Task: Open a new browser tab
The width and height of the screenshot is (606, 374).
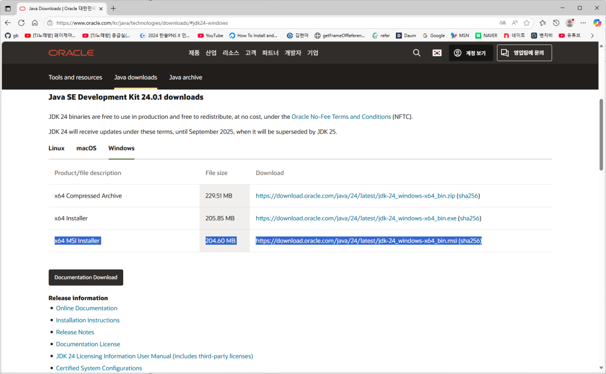Action: pyautogui.click(x=113, y=9)
